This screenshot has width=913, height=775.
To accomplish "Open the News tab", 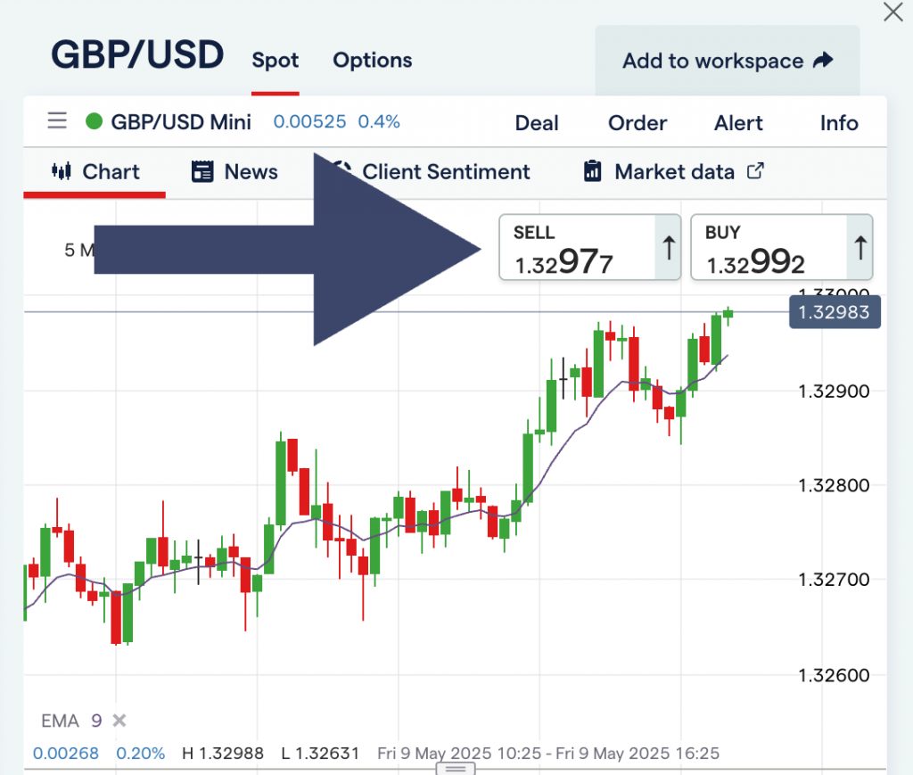I will 234,172.
